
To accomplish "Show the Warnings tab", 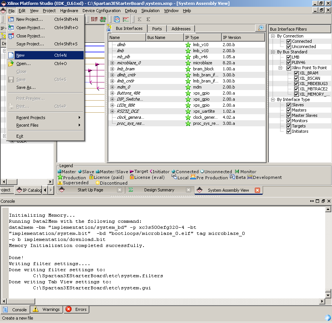I will point(47,309).
